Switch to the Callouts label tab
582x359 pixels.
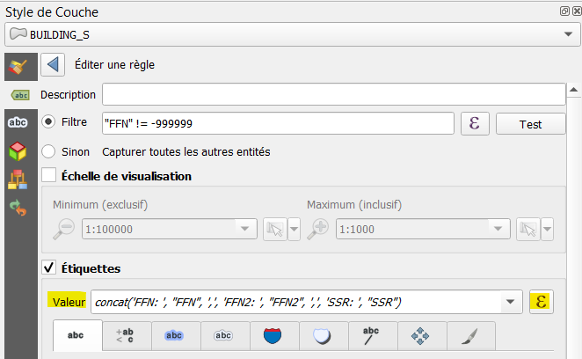(x=373, y=336)
